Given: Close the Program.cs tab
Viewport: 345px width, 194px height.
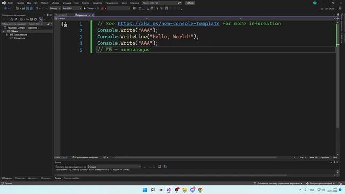Looking at the screenshot, I should click(93, 15).
